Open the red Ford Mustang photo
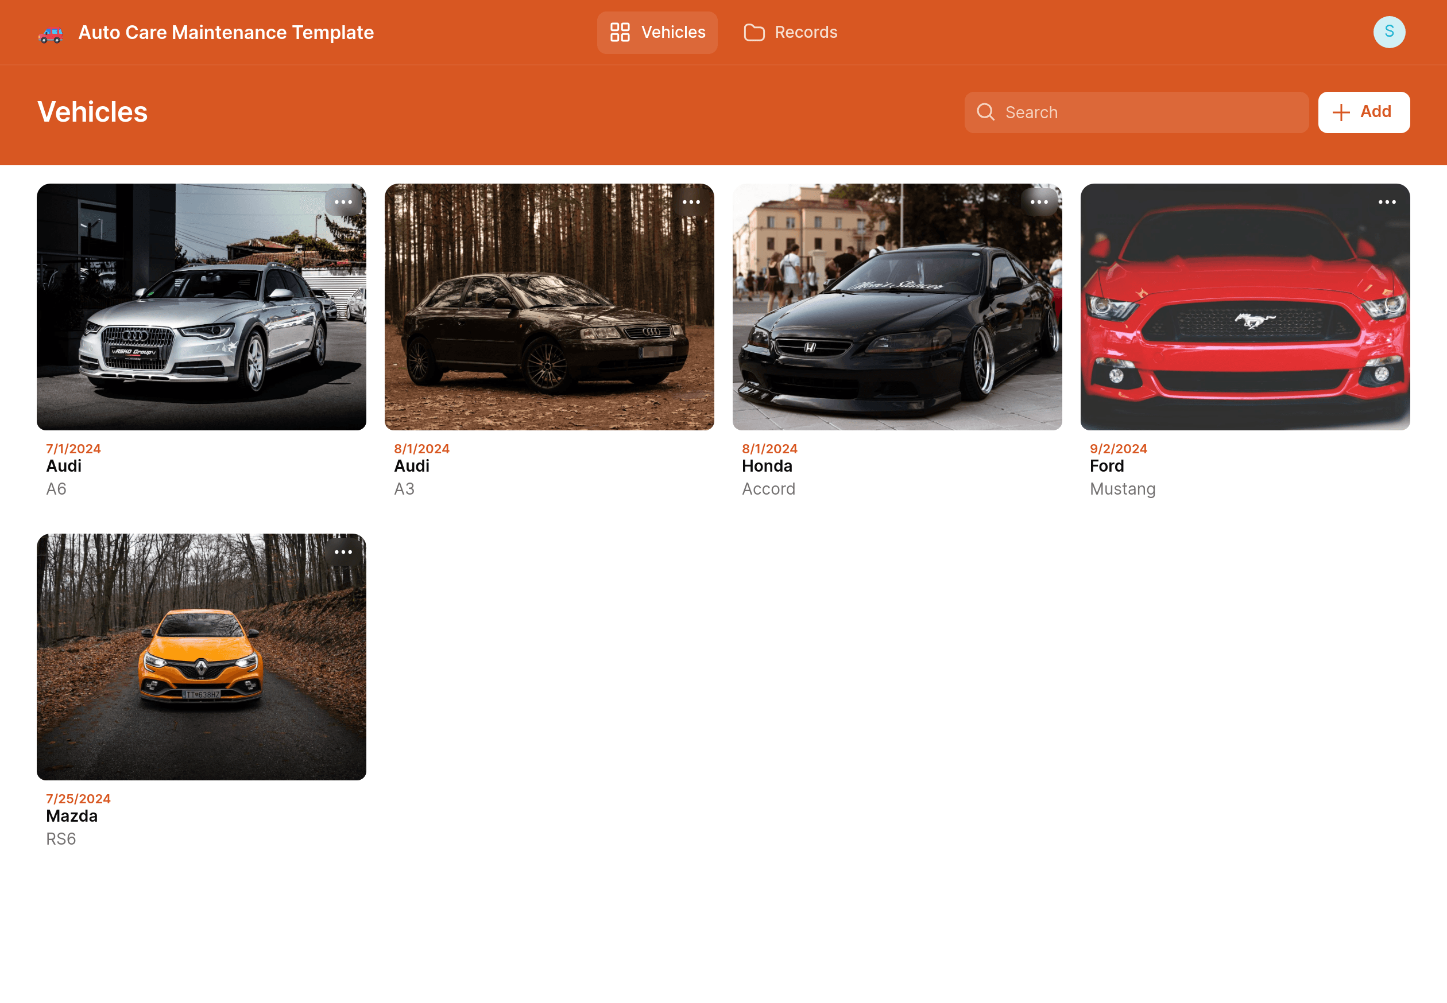The width and height of the screenshot is (1447, 1003). point(1244,308)
